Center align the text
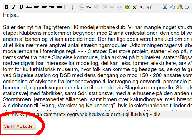192x135 pixels. (44, 7)
